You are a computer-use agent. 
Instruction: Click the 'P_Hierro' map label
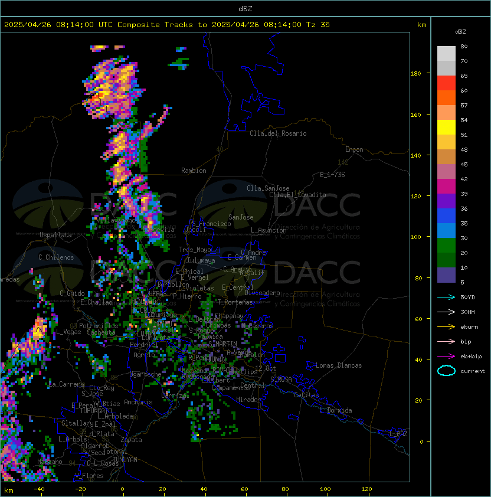point(187,296)
